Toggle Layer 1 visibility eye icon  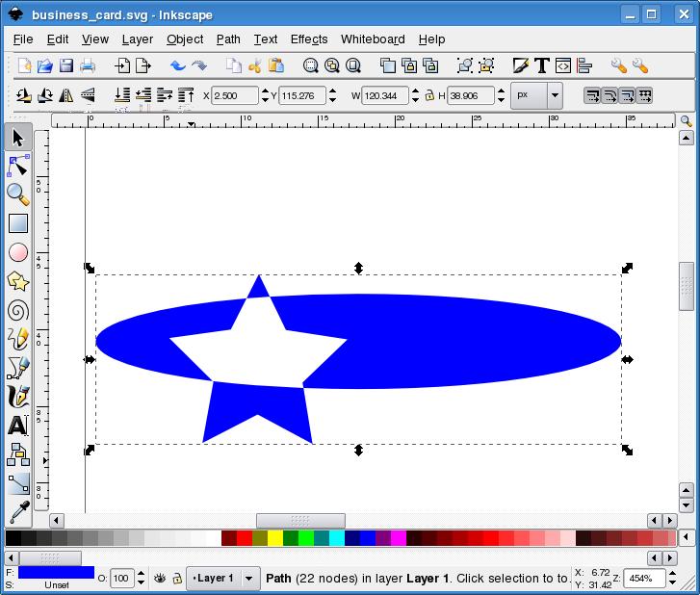(159, 579)
